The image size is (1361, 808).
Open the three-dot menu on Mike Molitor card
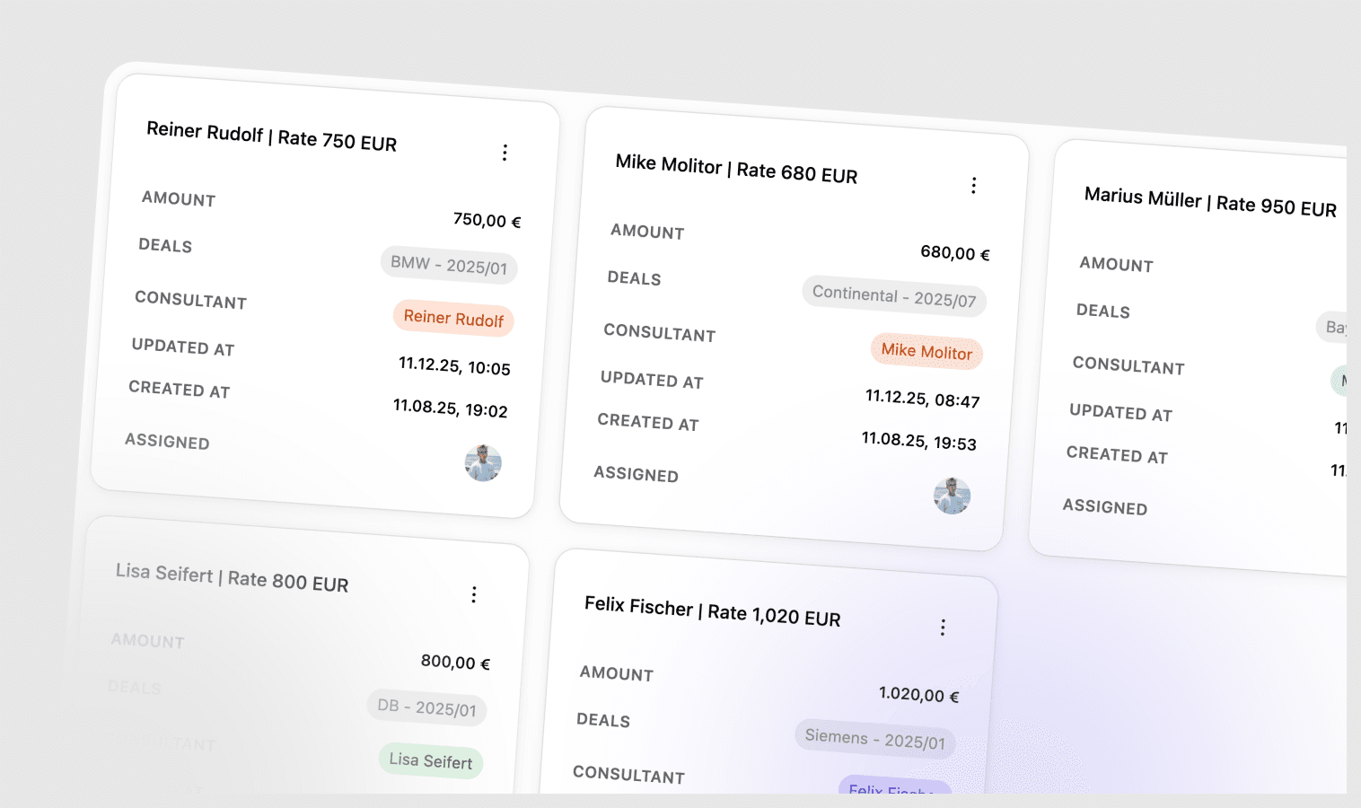[x=973, y=186]
